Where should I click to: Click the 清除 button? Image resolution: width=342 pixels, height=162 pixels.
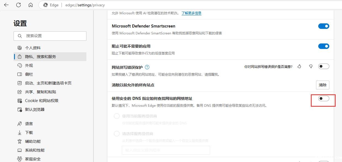(323, 85)
